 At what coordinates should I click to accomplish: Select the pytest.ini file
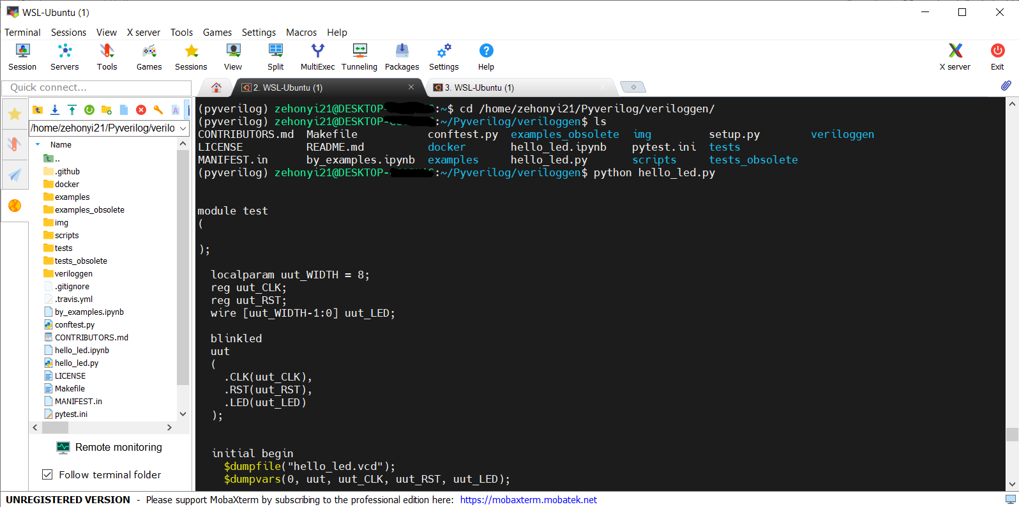tap(71, 414)
